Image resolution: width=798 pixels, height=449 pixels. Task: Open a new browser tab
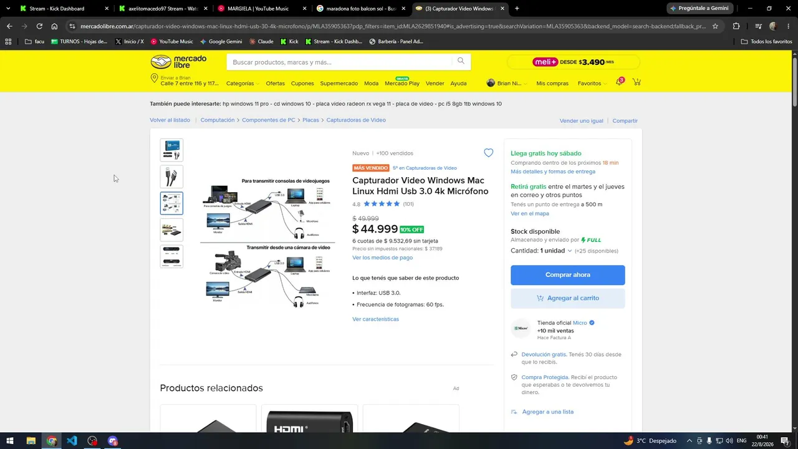tap(517, 9)
